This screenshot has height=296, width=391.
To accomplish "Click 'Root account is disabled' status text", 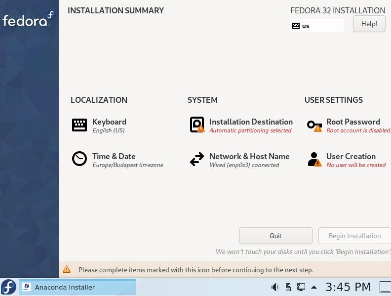I will coord(358,130).
